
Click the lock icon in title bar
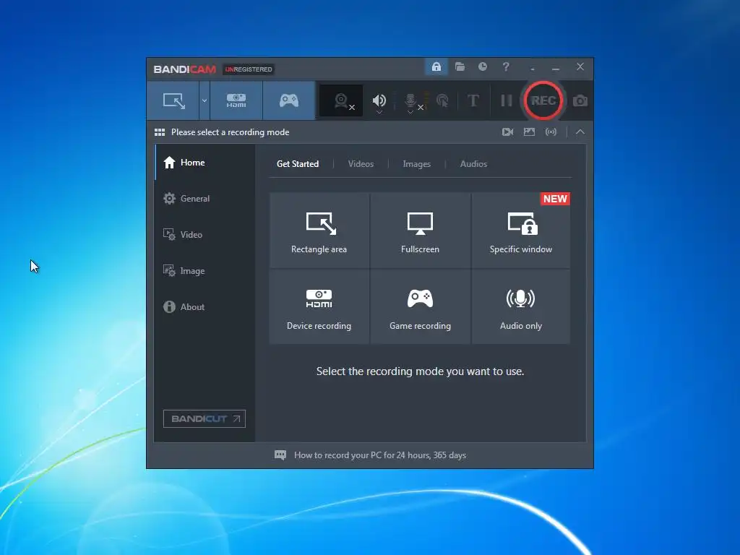(436, 67)
